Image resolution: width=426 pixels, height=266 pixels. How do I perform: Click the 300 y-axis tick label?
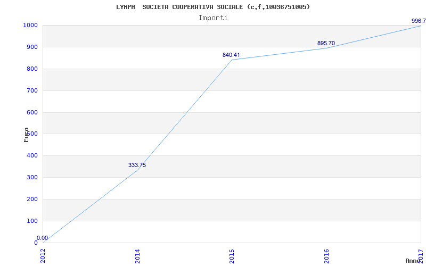32,177
